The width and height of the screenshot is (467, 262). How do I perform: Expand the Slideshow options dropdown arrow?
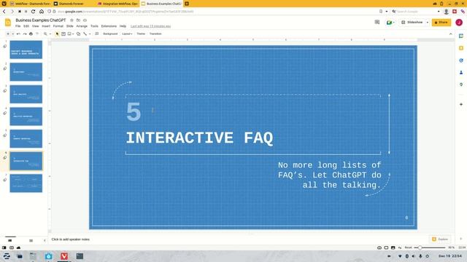point(428,23)
